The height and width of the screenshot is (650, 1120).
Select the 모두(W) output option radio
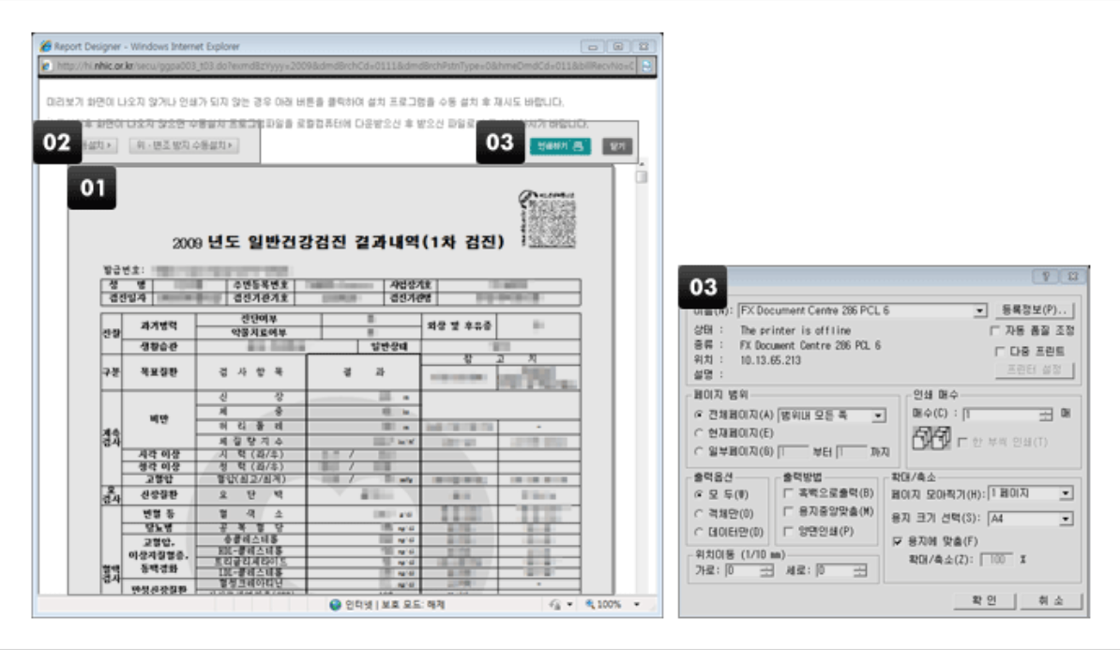[x=699, y=494]
